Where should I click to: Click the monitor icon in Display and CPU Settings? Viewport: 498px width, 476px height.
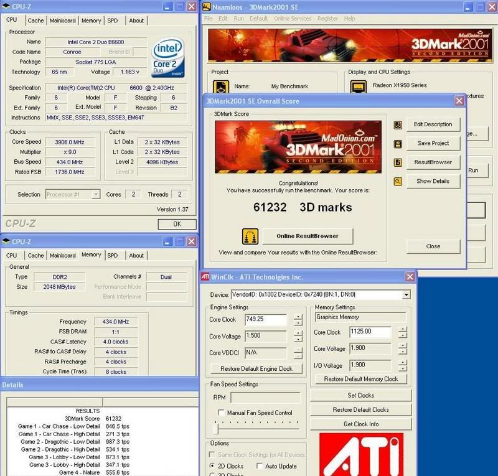[359, 86]
